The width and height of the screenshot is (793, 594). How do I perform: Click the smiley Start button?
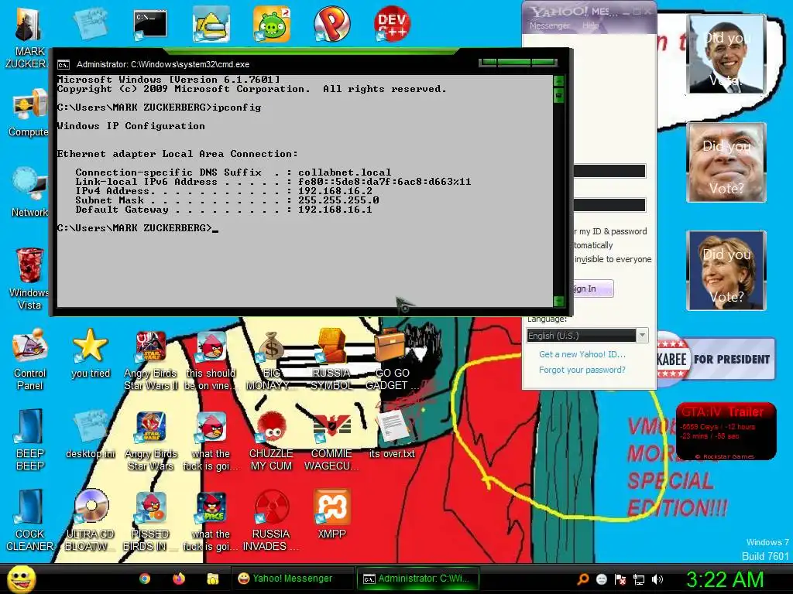[21, 579]
